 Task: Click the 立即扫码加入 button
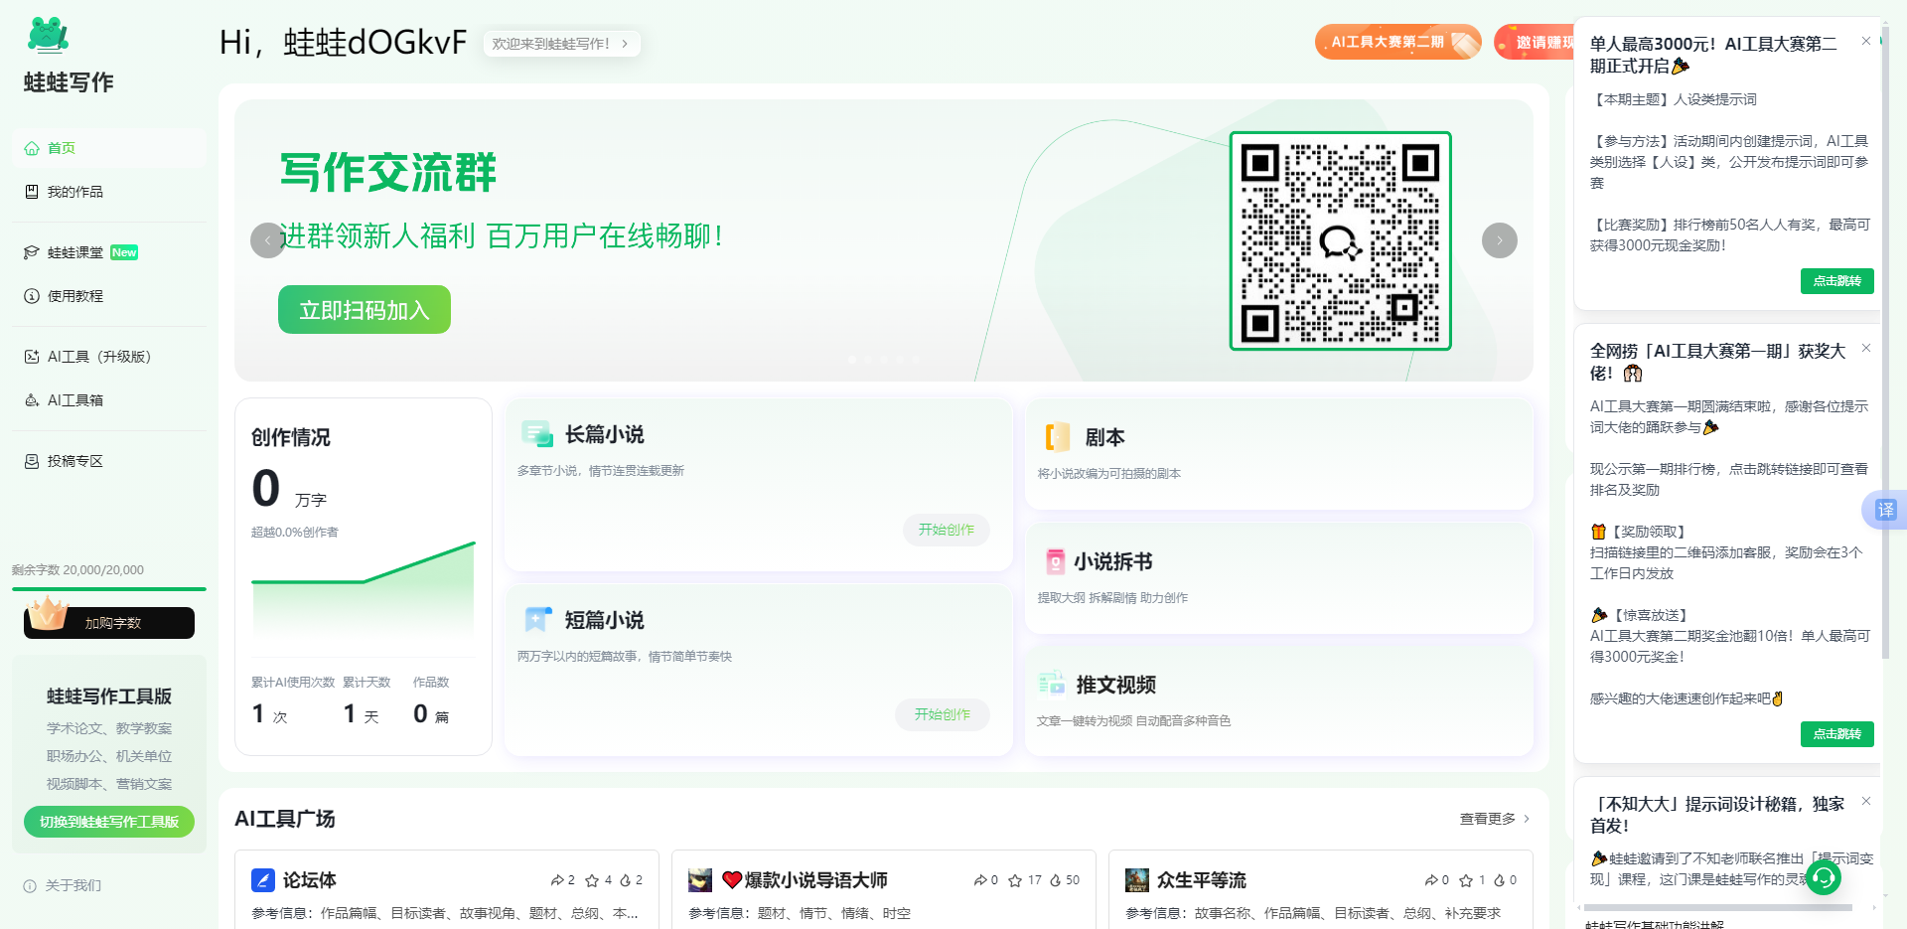pos(364,310)
